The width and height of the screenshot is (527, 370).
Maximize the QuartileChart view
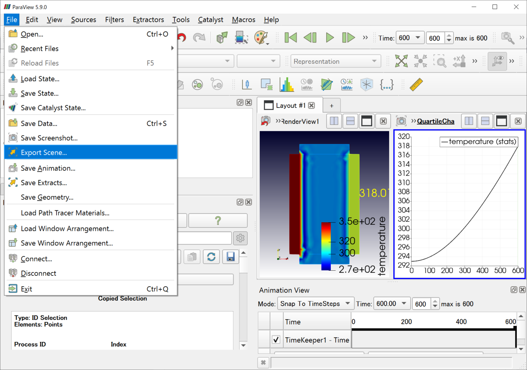501,121
